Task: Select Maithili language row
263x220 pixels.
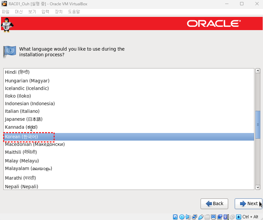Action: [129, 153]
